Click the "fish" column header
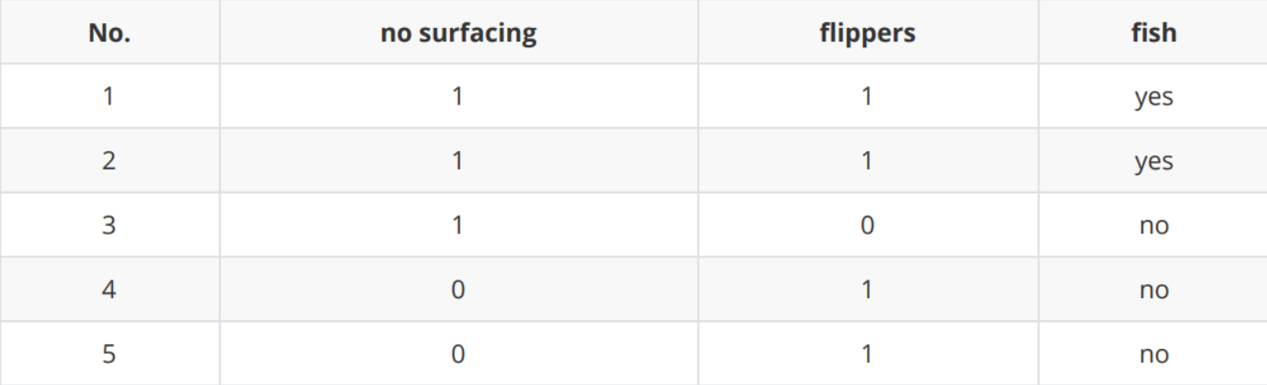This screenshot has height=385, width=1267. (1152, 32)
